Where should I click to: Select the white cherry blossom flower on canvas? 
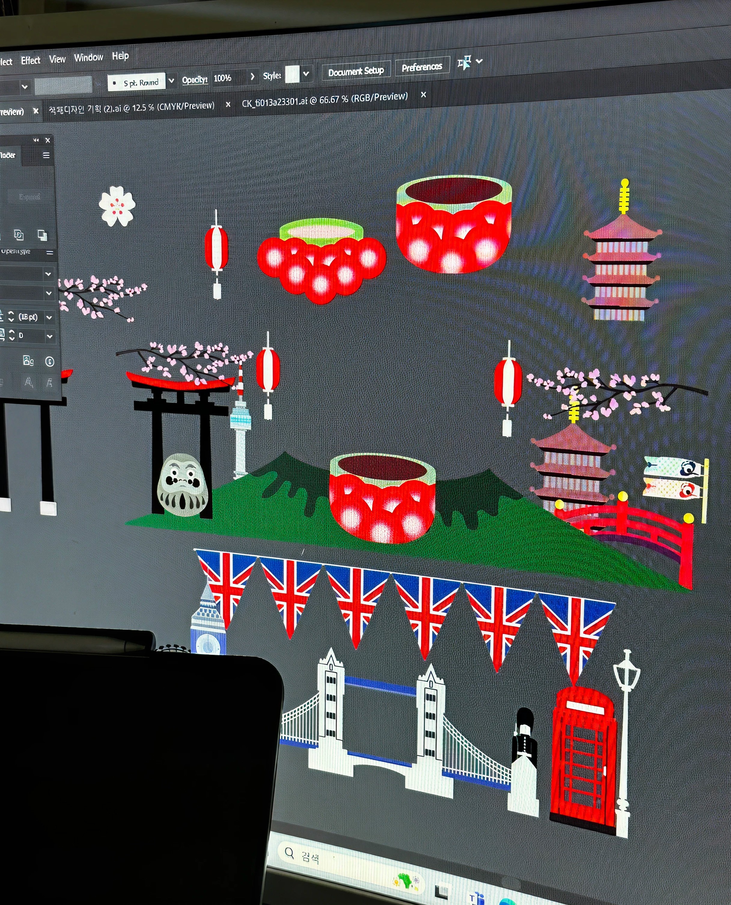(117, 206)
